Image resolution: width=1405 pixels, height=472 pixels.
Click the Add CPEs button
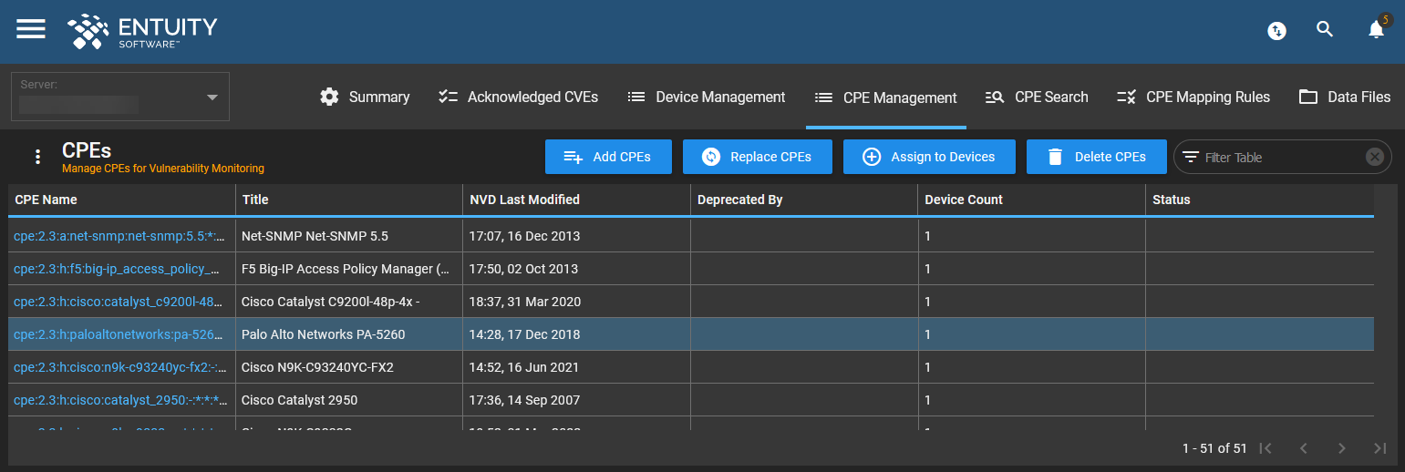(x=608, y=157)
